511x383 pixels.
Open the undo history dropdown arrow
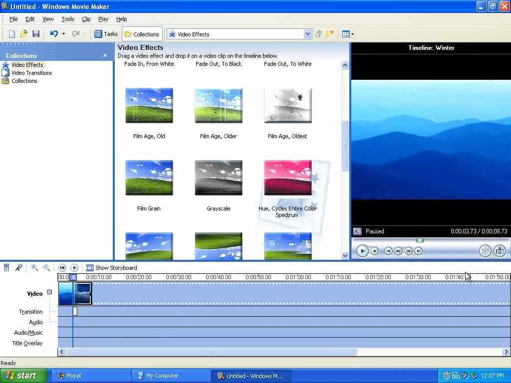click(x=63, y=34)
